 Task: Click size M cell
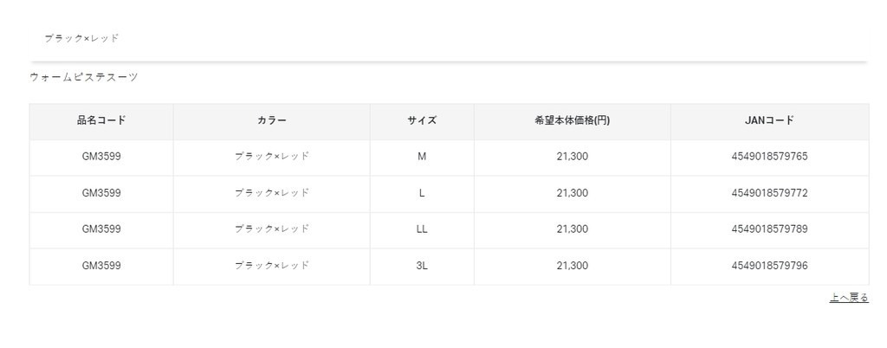422,157
